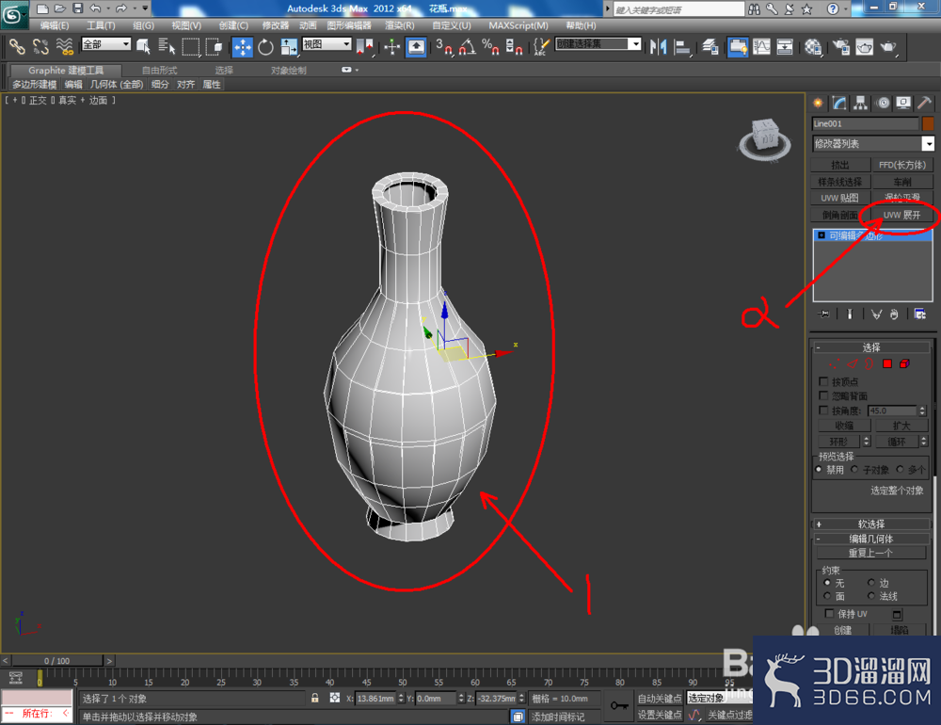The width and height of the screenshot is (941, 725).
Task: Activate the Select and Move tool
Action: [x=243, y=47]
